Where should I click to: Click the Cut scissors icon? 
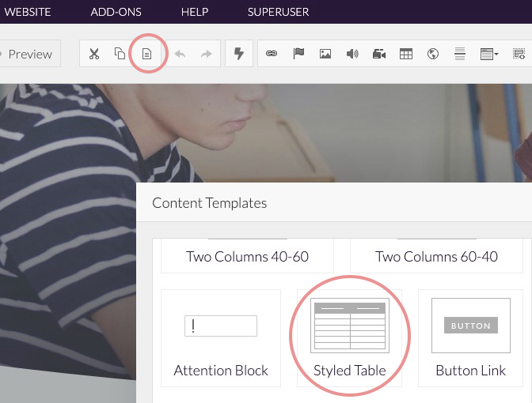tap(94, 54)
